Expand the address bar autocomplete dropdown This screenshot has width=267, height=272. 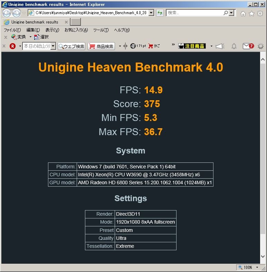(151, 13)
